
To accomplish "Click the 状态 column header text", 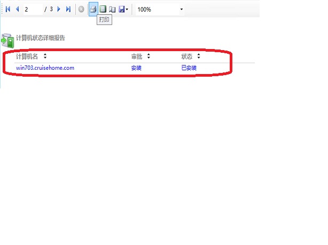I will pos(186,56).
